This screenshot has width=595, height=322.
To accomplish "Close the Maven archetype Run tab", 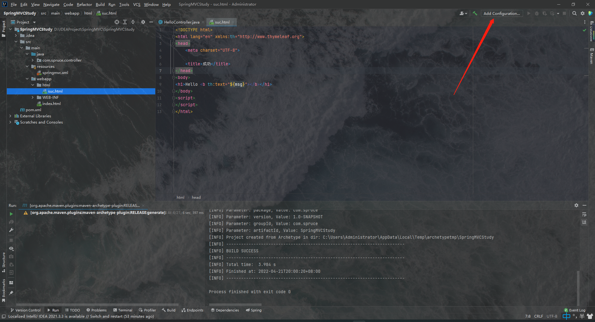I will point(143,206).
